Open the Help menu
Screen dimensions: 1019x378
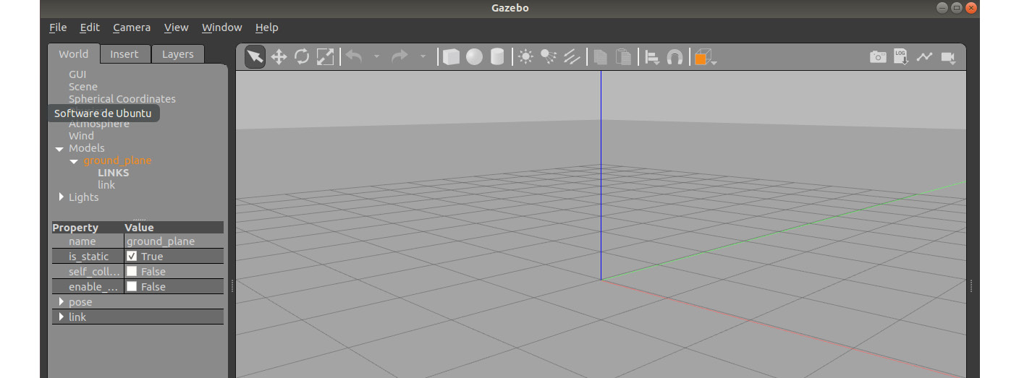coord(267,27)
